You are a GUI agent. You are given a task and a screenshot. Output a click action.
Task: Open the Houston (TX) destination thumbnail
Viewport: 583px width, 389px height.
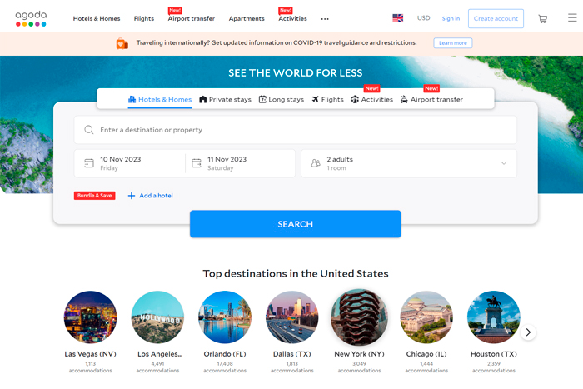click(x=494, y=317)
